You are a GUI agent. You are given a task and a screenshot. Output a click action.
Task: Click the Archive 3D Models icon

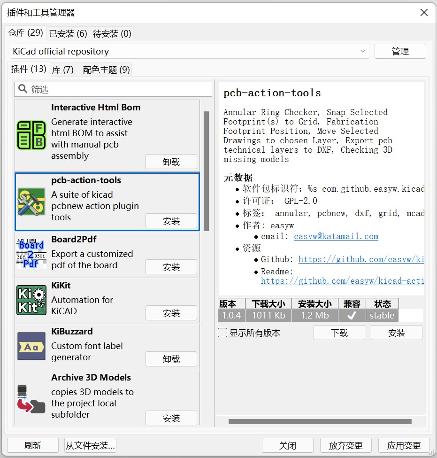point(31,399)
